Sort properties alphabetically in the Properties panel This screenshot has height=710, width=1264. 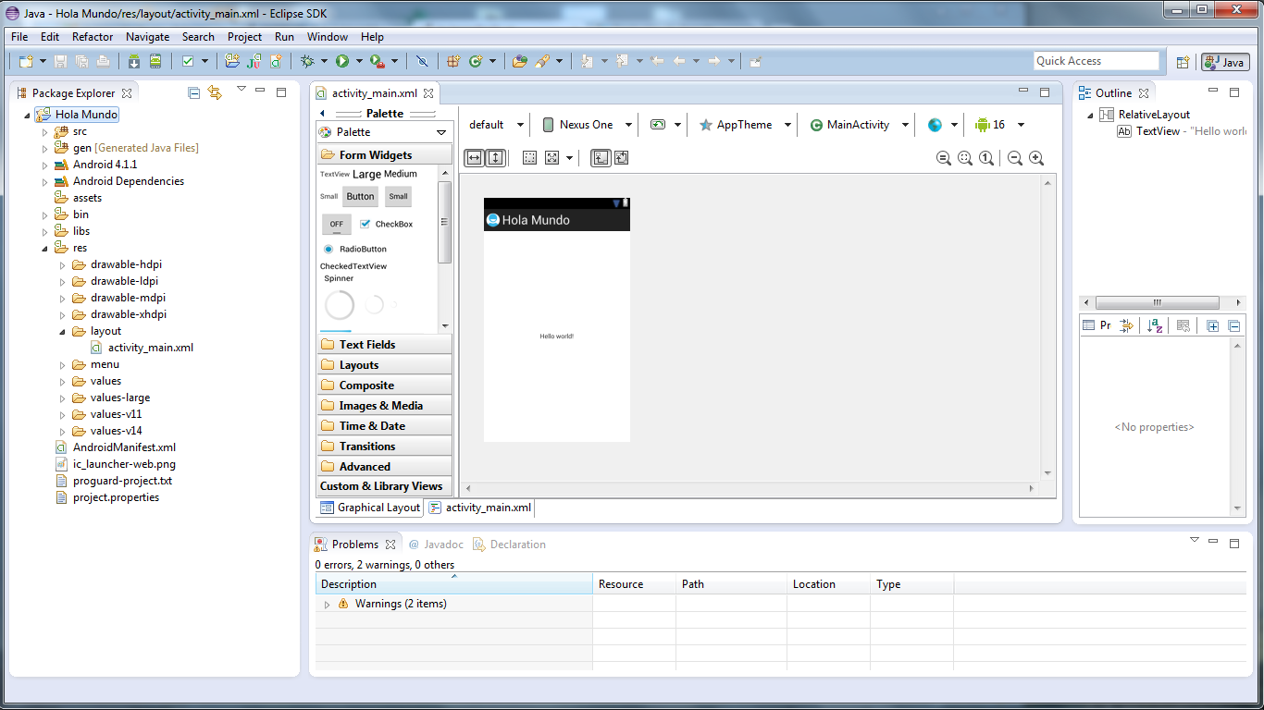[x=1154, y=325]
